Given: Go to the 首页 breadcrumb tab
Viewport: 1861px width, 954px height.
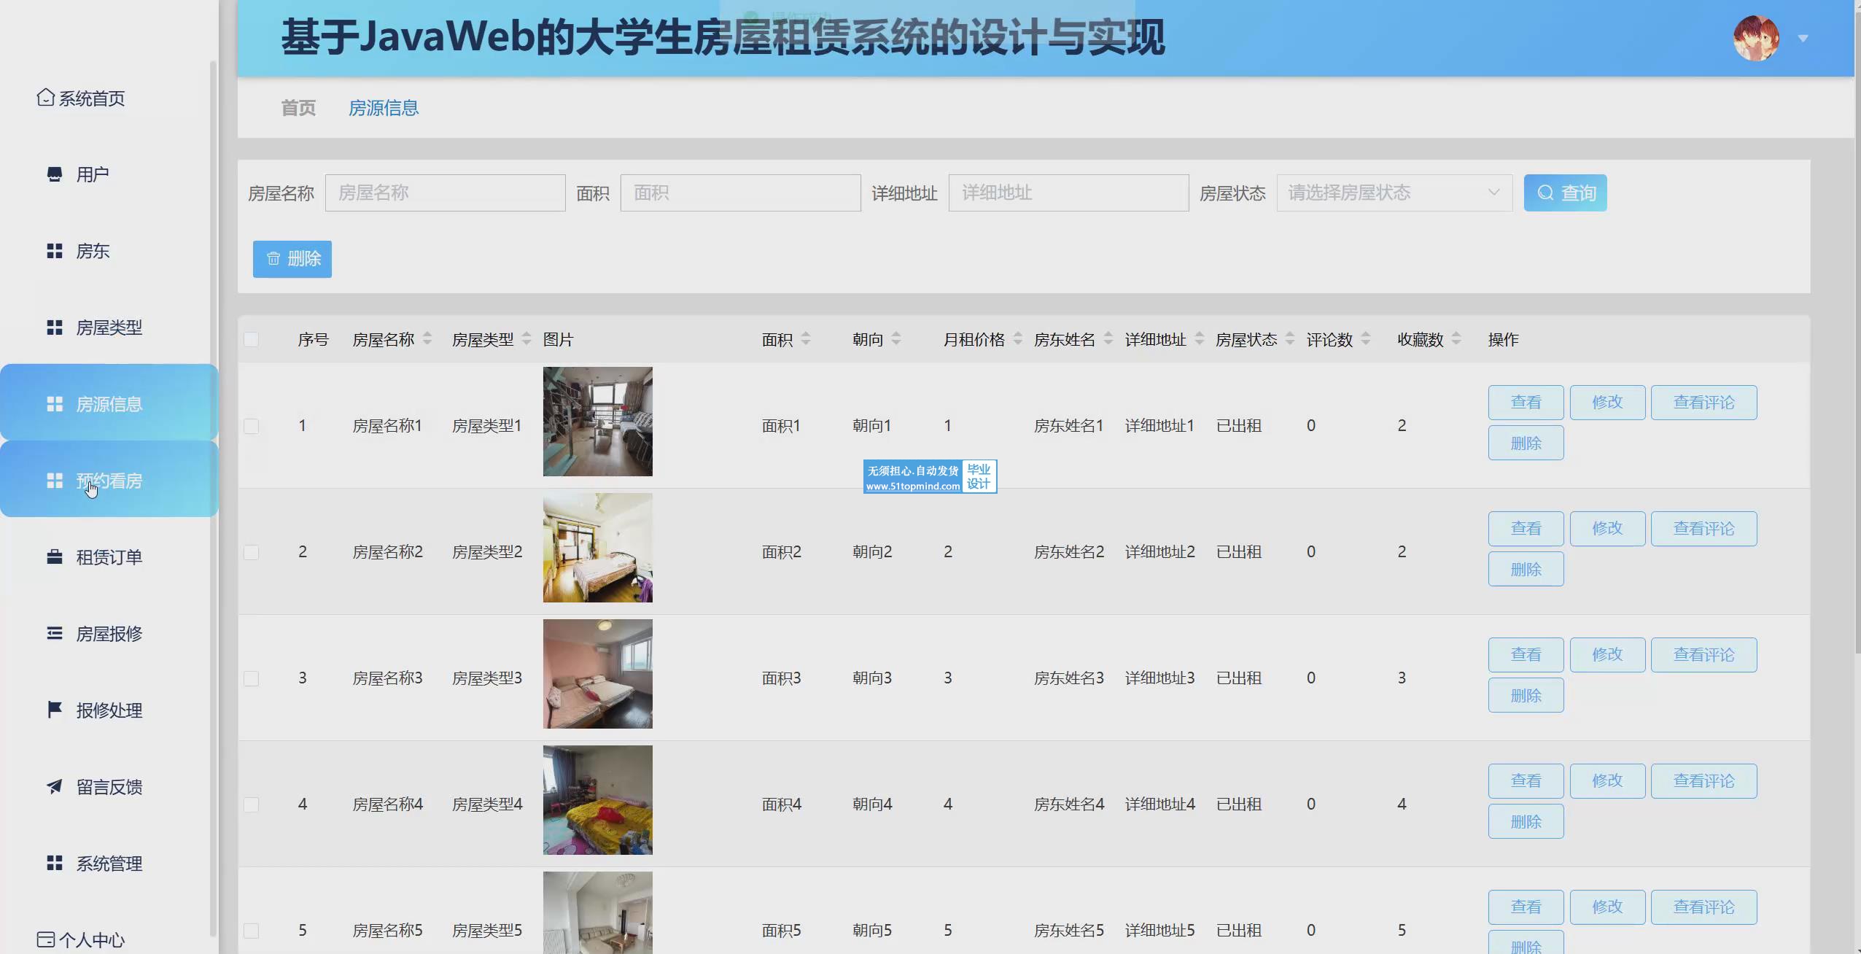Looking at the screenshot, I should (x=298, y=108).
